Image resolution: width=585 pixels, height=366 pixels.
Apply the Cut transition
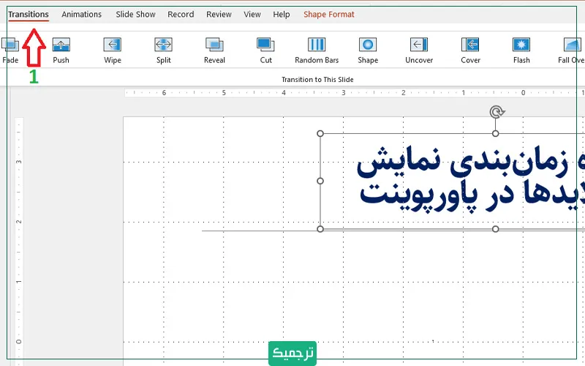point(265,51)
